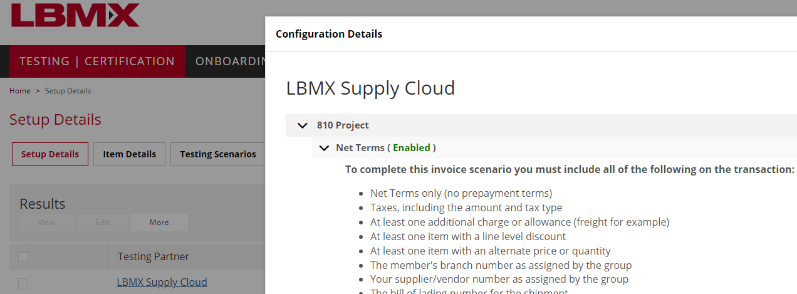Open the More button menu
The height and width of the screenshot is (294, 797).
click(159, 223)
